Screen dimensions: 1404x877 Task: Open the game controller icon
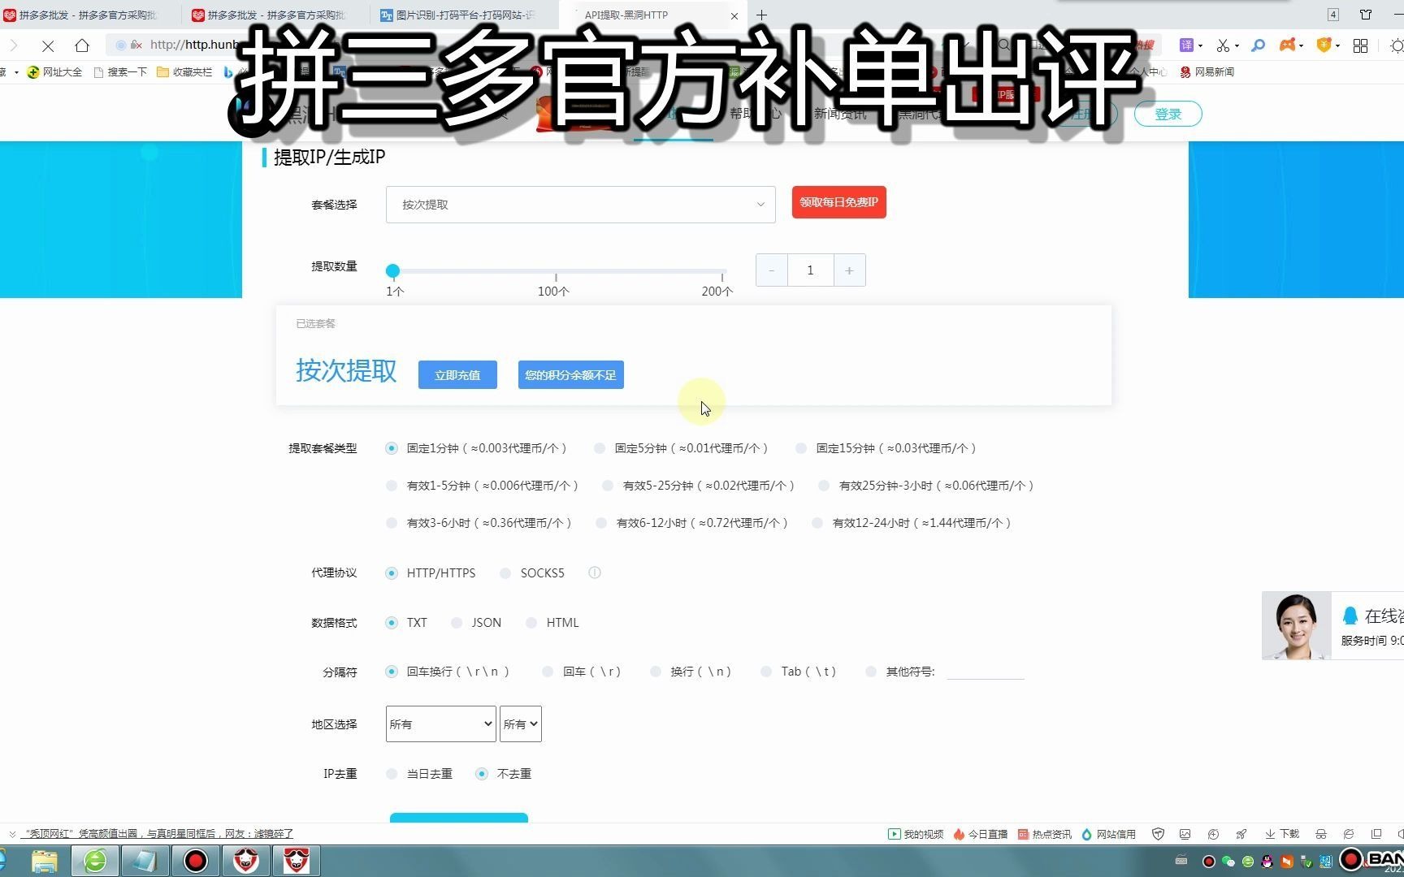(1287, 45)
